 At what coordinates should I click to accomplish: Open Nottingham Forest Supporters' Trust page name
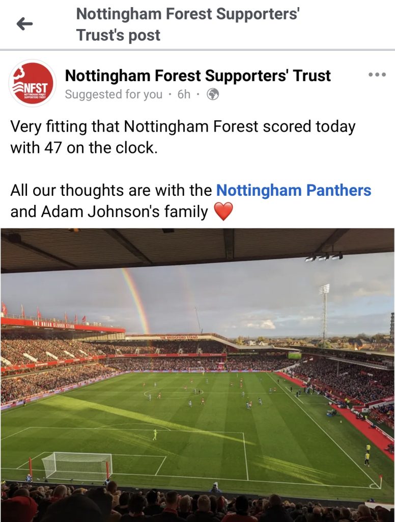point(198,76)
